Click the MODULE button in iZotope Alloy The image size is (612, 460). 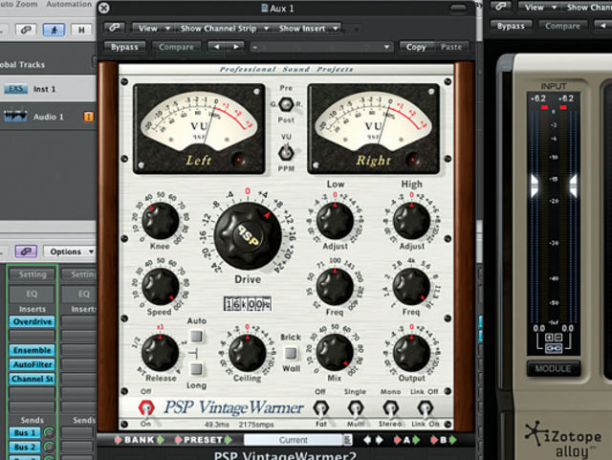point(554,368)
